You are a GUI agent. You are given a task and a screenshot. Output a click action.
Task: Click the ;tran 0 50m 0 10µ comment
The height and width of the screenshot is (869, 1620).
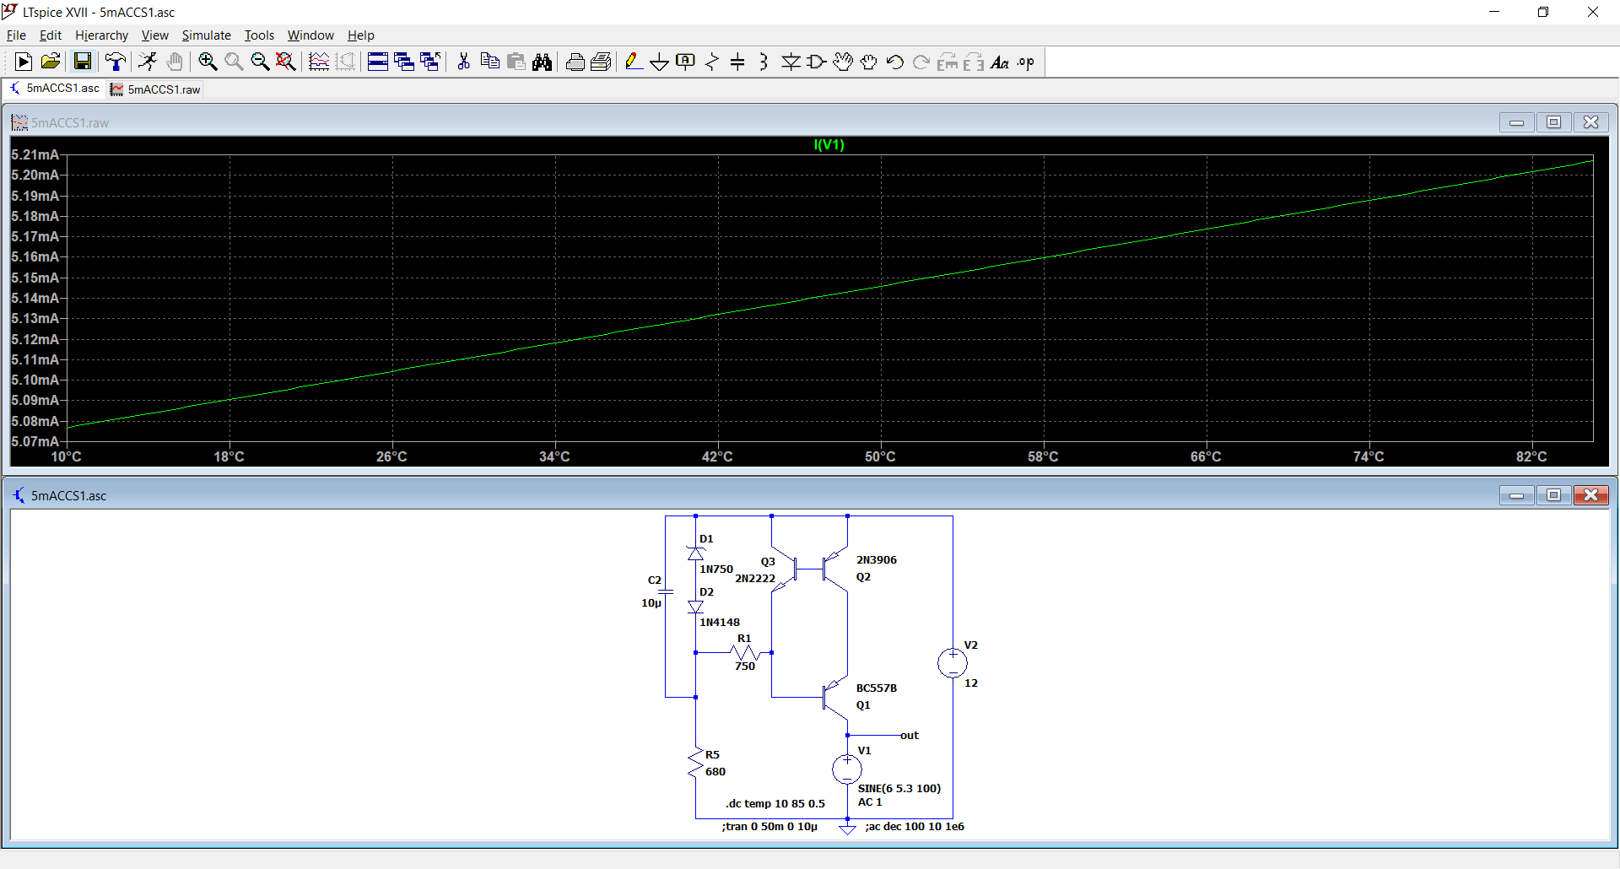[769, 827]
